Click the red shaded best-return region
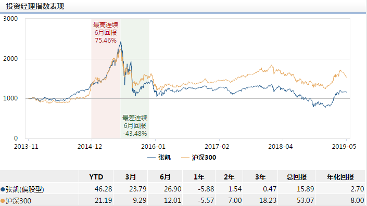The height and width of the screenshot is (206, 367). [106, 79]
